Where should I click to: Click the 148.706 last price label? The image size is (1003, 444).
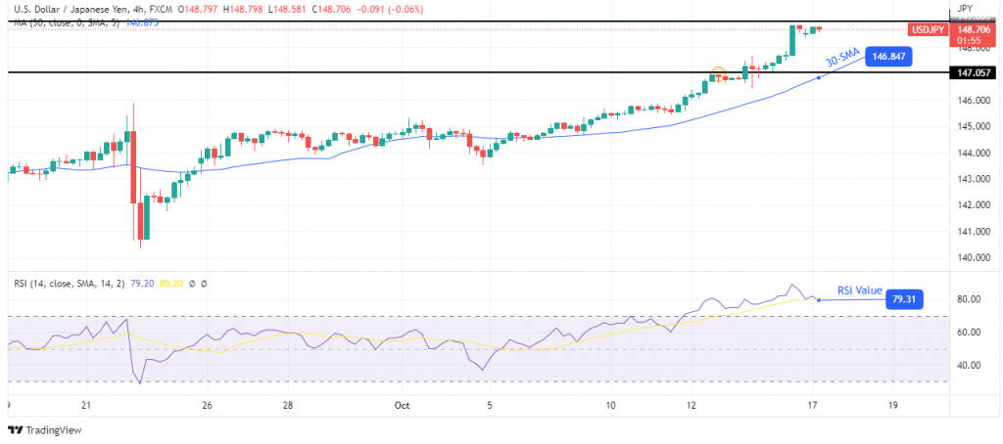975,29
